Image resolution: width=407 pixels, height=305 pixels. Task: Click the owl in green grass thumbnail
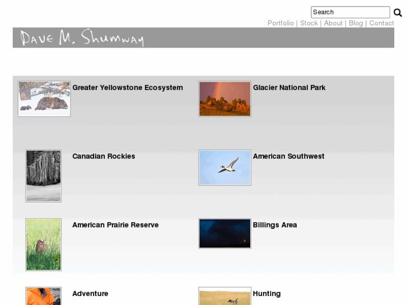coord(43,245)
